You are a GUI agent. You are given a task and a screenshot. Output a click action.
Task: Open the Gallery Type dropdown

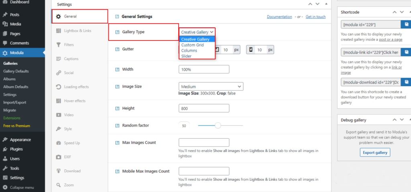click(197, 32)
